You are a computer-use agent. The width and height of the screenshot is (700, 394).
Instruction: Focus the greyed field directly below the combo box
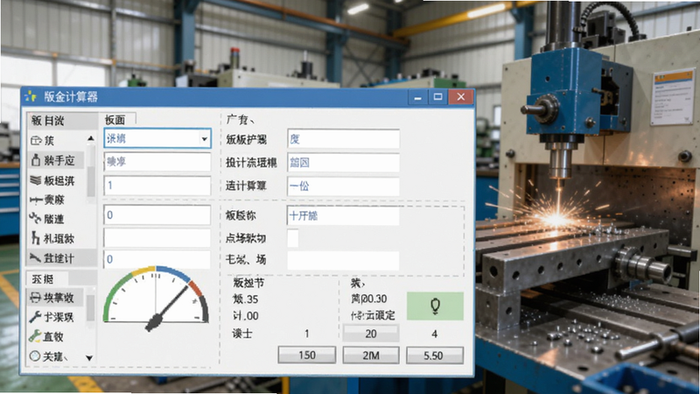(157, 162)
